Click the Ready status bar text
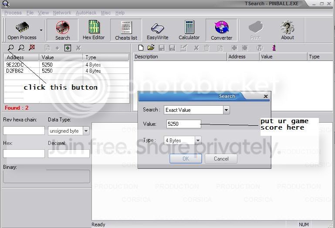 98,225
